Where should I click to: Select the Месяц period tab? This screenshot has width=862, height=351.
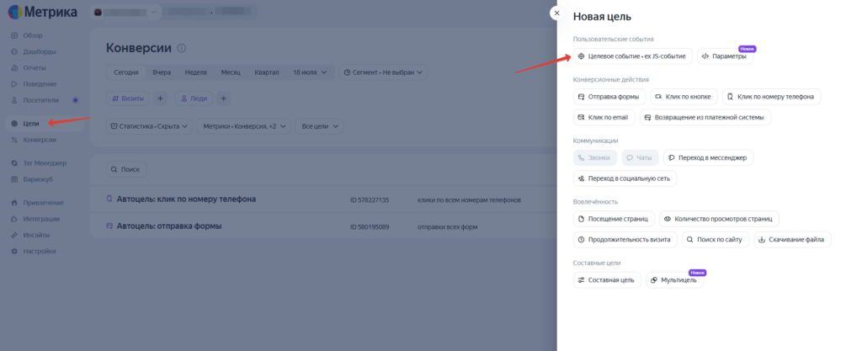pyautogui.click(x=231, y=72)
